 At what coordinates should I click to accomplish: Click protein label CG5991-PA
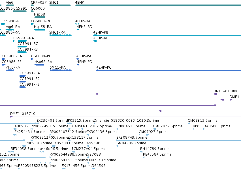pyautogui.click(x=30, y=73)
